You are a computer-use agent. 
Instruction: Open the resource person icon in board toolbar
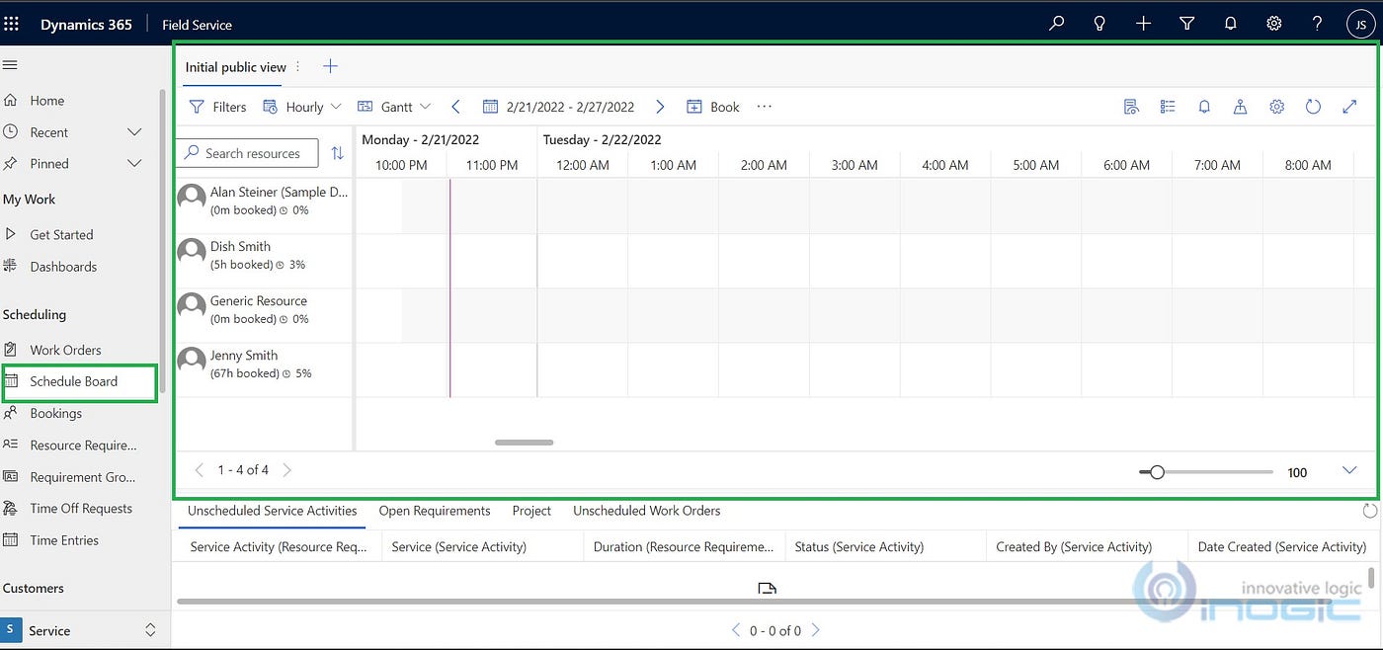pos(1240,107)
